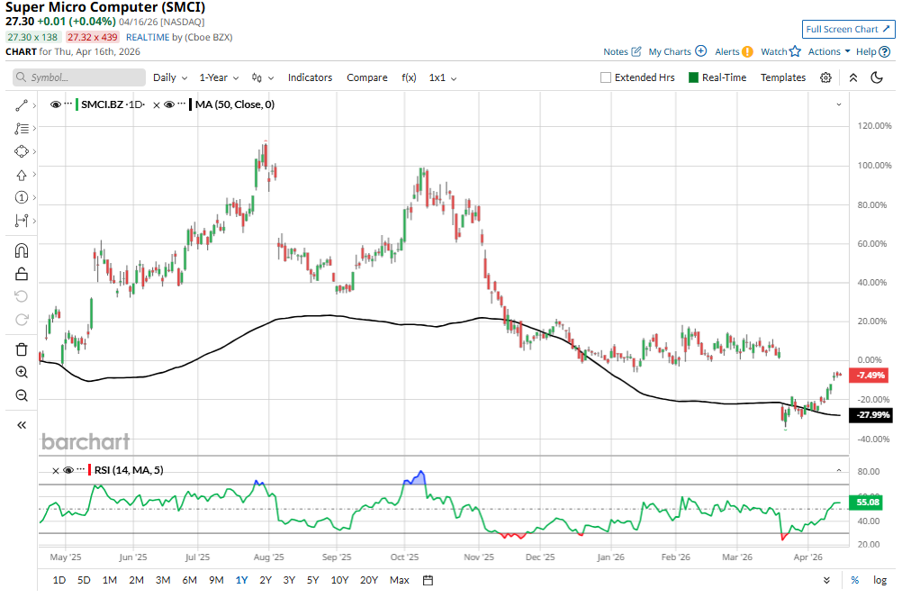Open the Indicators menu
902x598 pixels.
pos(310,77)
